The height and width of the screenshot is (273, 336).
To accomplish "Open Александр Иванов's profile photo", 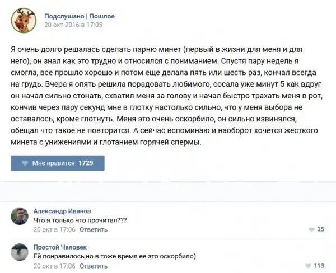I will coord(20,215).
